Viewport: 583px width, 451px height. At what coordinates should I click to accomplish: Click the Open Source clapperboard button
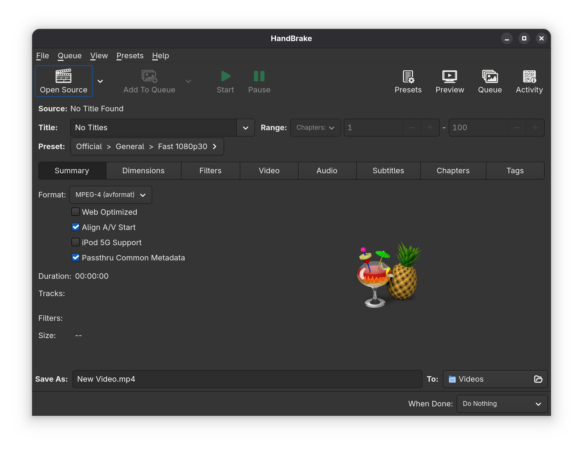pos(63,81)
